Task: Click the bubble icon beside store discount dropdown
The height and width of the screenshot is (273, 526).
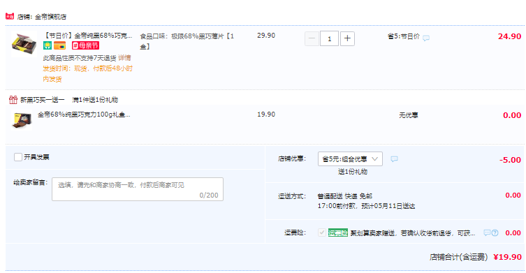Action: point(394,159)
